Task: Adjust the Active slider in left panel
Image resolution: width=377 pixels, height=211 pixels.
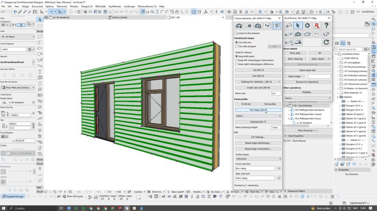Action: coord(20,182)
